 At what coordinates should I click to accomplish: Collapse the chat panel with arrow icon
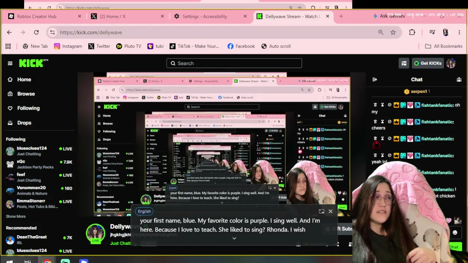pyautogui.click(x=374, y=79)
